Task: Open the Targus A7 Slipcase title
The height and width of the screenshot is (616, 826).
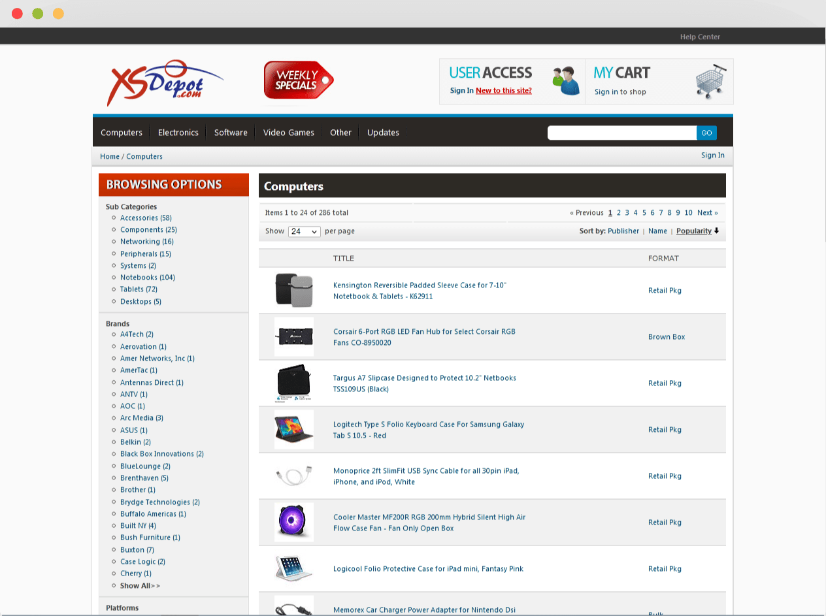Action: click(x=425, y=383)
